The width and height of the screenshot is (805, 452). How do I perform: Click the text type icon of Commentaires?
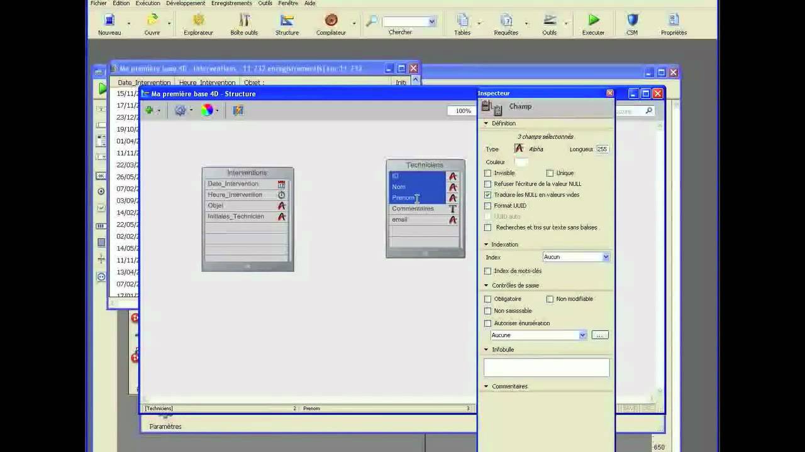coord(452,208)
